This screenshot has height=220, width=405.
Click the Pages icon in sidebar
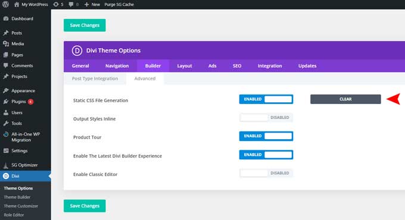click(6, 55)
